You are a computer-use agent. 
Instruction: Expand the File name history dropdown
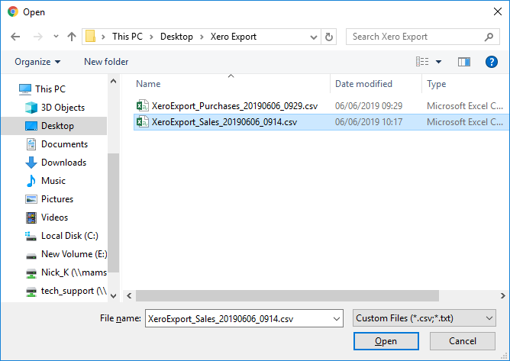(x=334, y=318)
